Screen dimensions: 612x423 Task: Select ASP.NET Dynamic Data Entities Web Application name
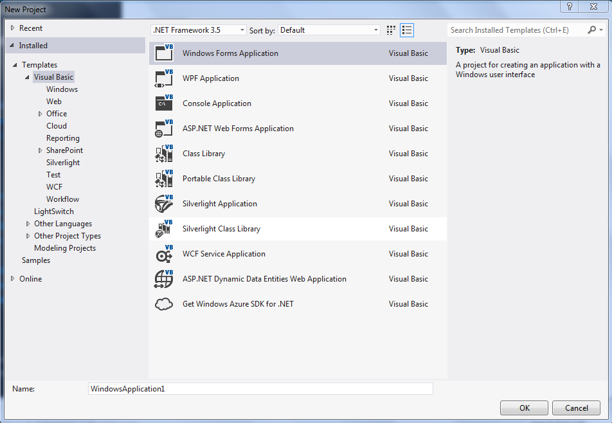pos(265,278)
